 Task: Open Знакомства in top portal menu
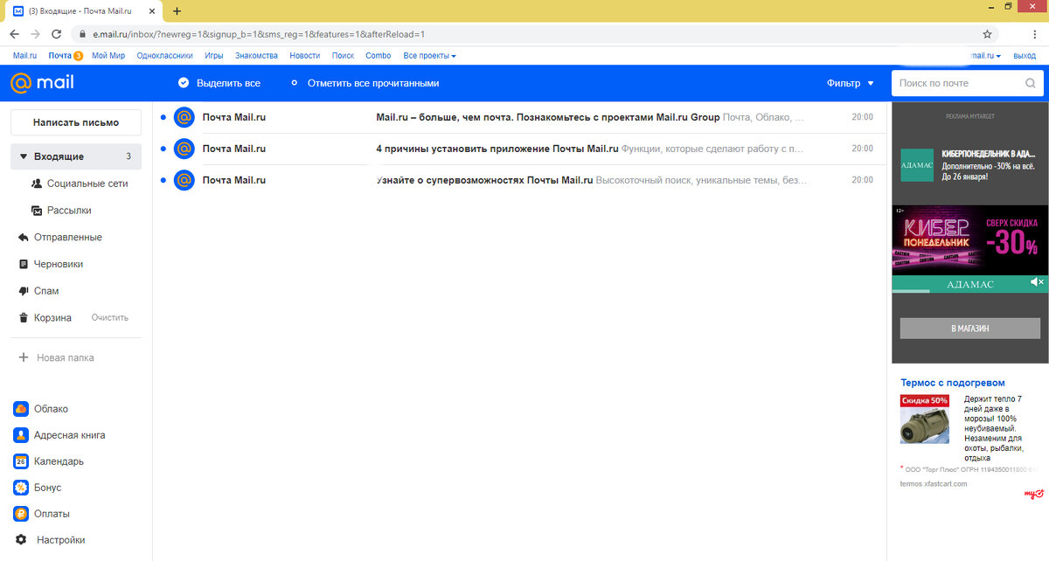click(x=256, y=55)
